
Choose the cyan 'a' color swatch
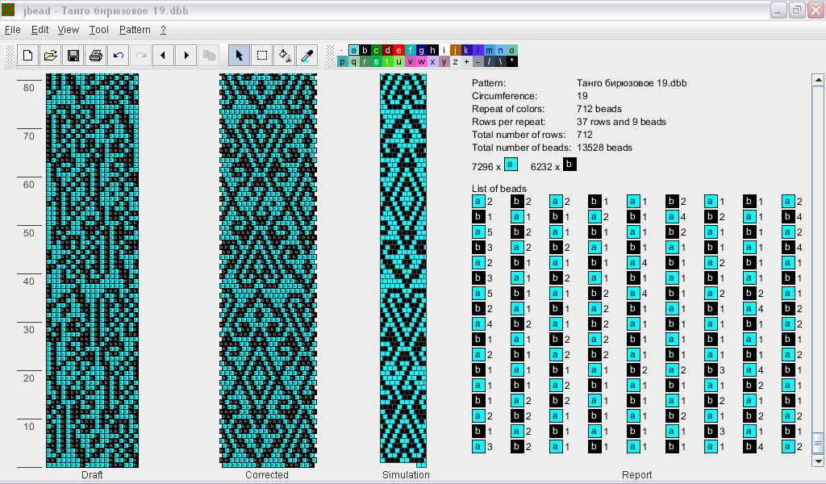point(354,50)
